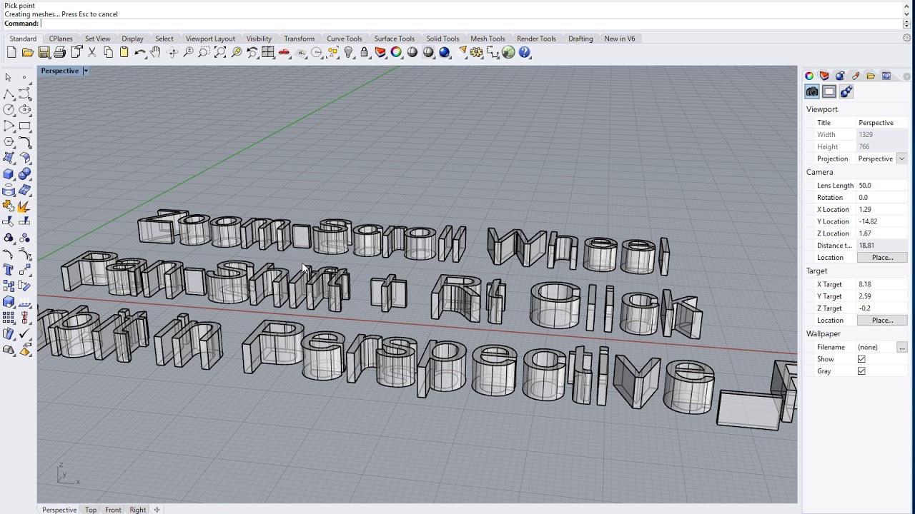This screenshot has width=915, height=514.
Task: Switch to the Right viewport tab
Action: pyautogui.click(x=138, y=510)
